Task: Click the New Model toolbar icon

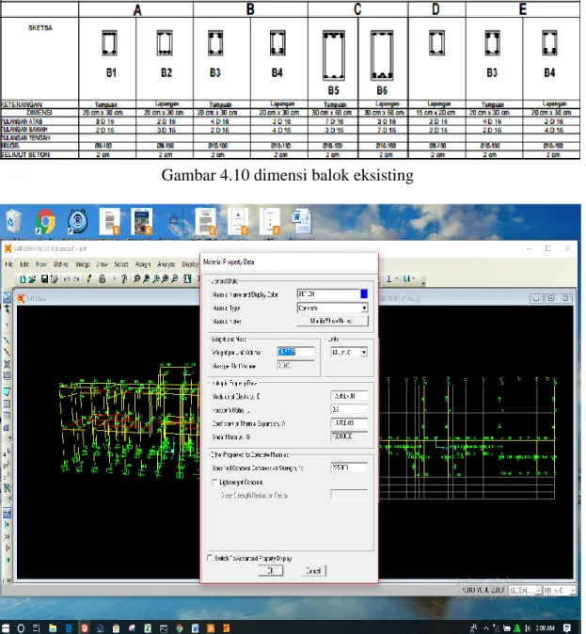Action: [x=23, y=279]
